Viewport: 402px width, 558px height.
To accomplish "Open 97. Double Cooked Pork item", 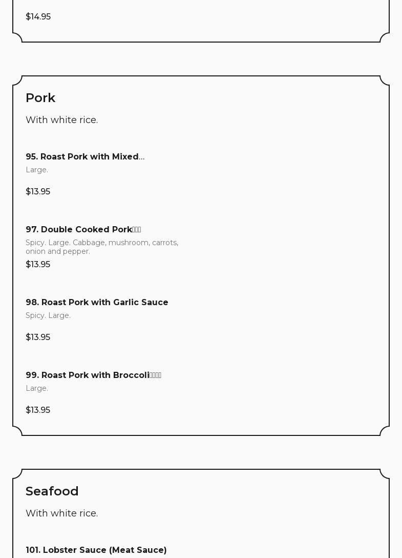I will pyautogui.click(x=79, y=230).
